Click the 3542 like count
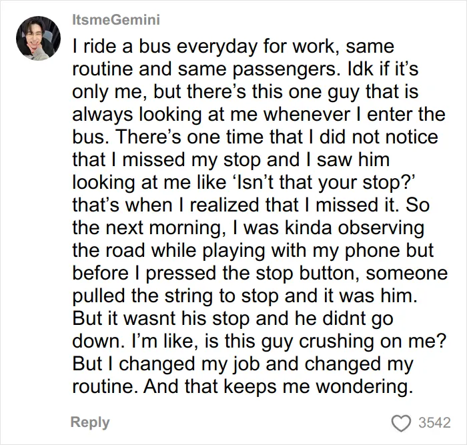Viewport: 467px width, 445px height. tap(434, 423)
